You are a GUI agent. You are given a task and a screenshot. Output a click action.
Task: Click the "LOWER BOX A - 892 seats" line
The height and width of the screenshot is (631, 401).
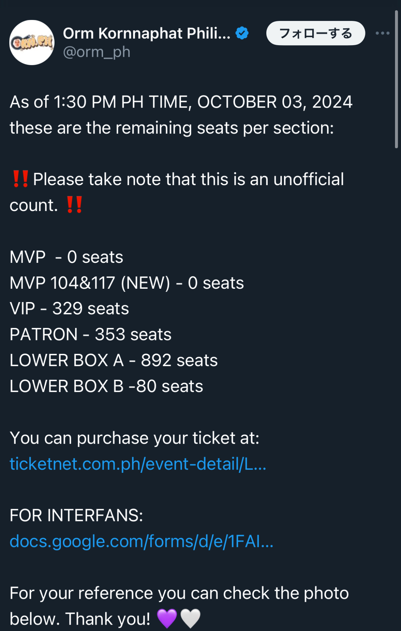tap(114, 361)
